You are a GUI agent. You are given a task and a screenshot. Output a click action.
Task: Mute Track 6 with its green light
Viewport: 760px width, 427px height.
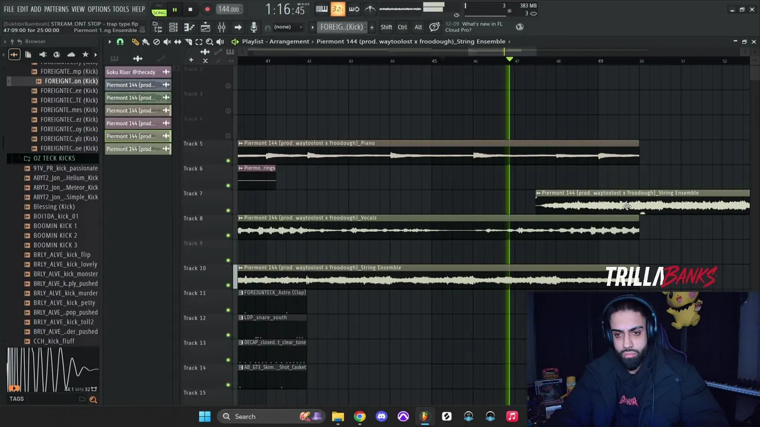tap(228, 186)
